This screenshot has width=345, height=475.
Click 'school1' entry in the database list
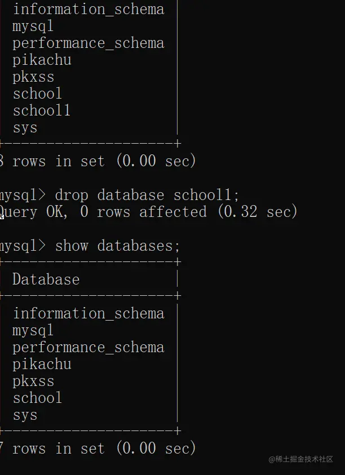[x=42, y=110]
